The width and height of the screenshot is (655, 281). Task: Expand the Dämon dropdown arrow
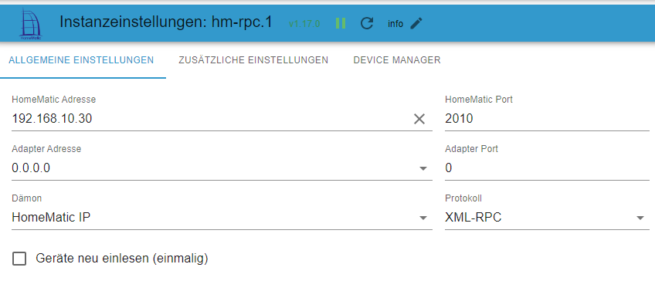pos(423,218)
